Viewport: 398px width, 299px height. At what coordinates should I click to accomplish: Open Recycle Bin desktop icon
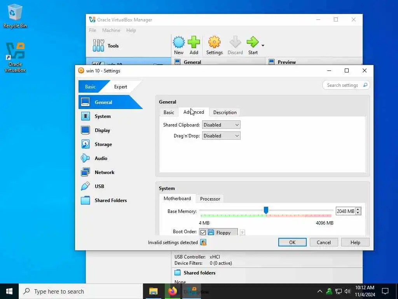pos(15,16)
